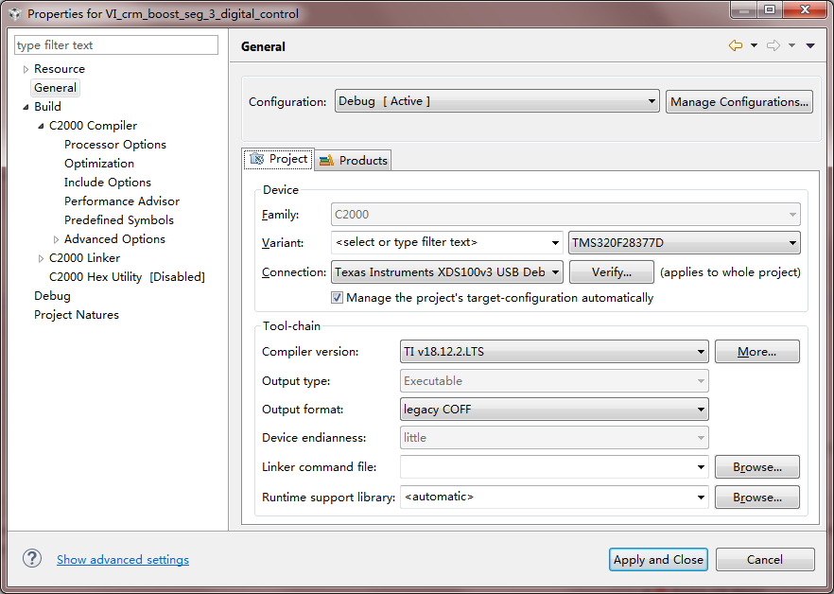Switch to the Products tab
This screenshot has height=594, width=834.
(x=354, y=161)
